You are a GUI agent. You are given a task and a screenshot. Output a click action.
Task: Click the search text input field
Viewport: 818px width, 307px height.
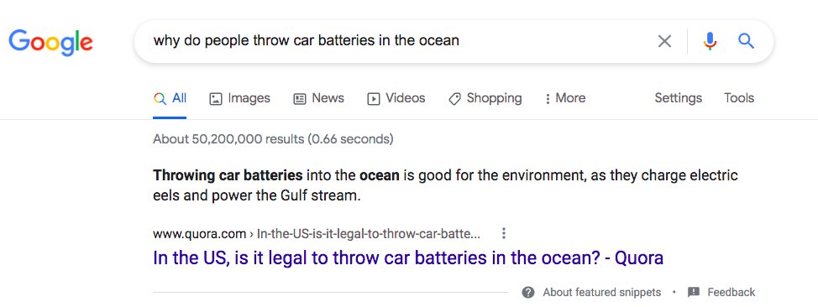[396, 41]
